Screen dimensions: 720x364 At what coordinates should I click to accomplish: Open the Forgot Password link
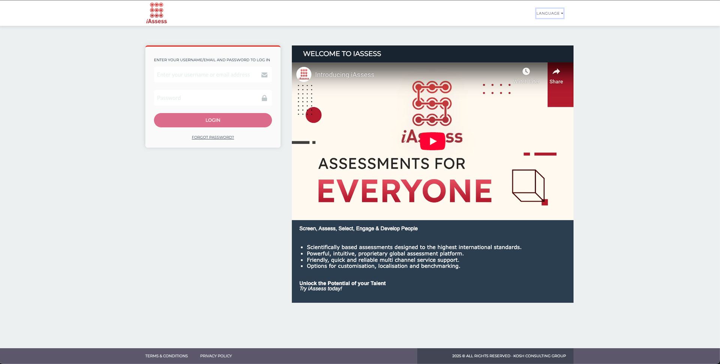tap(213, 137)
